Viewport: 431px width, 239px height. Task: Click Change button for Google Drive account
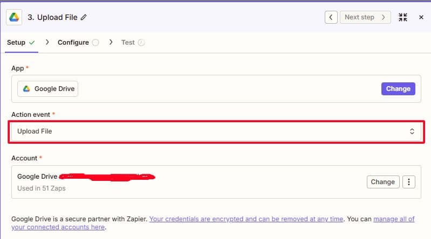point(382,182)
